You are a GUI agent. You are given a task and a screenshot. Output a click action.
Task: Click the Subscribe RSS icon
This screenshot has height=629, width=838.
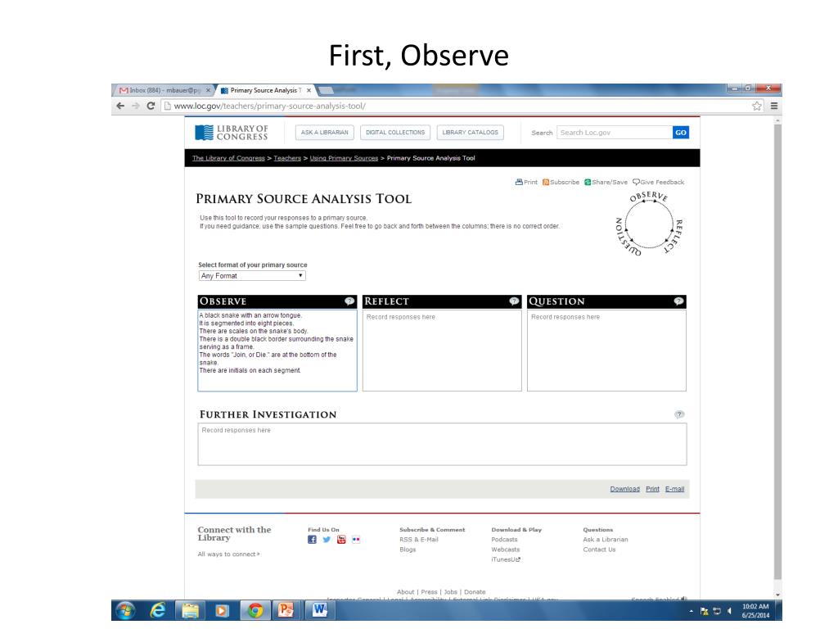(546, 182)
